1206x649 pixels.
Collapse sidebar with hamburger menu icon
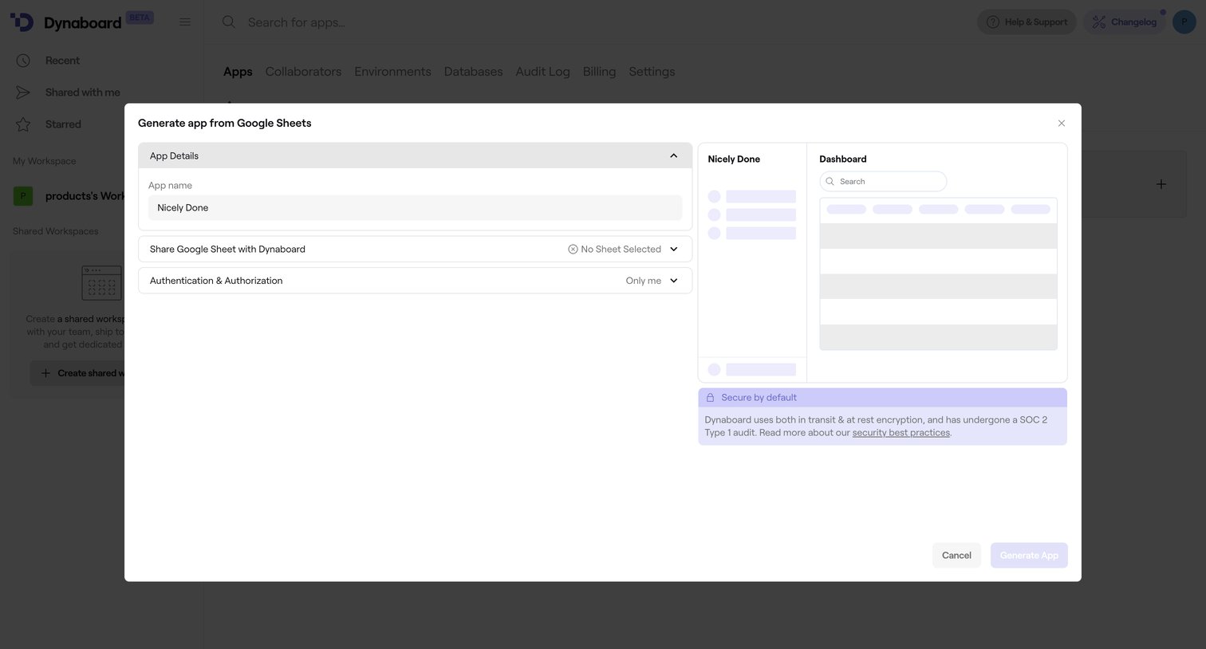pos(185,22)
